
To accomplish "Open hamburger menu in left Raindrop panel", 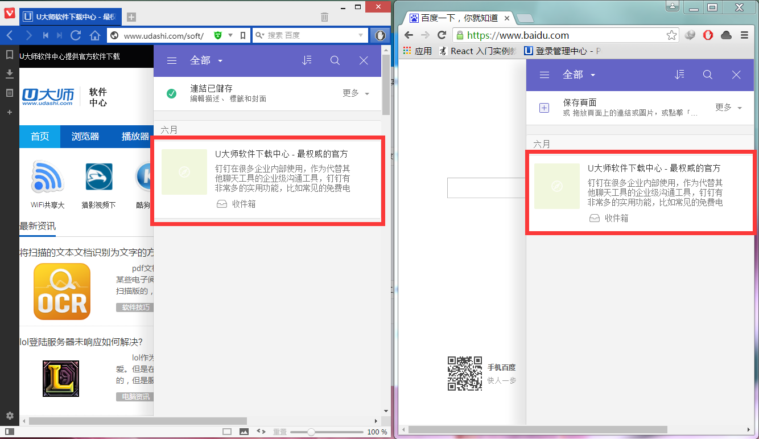I will pyautogui.click(x=172, y=60).
